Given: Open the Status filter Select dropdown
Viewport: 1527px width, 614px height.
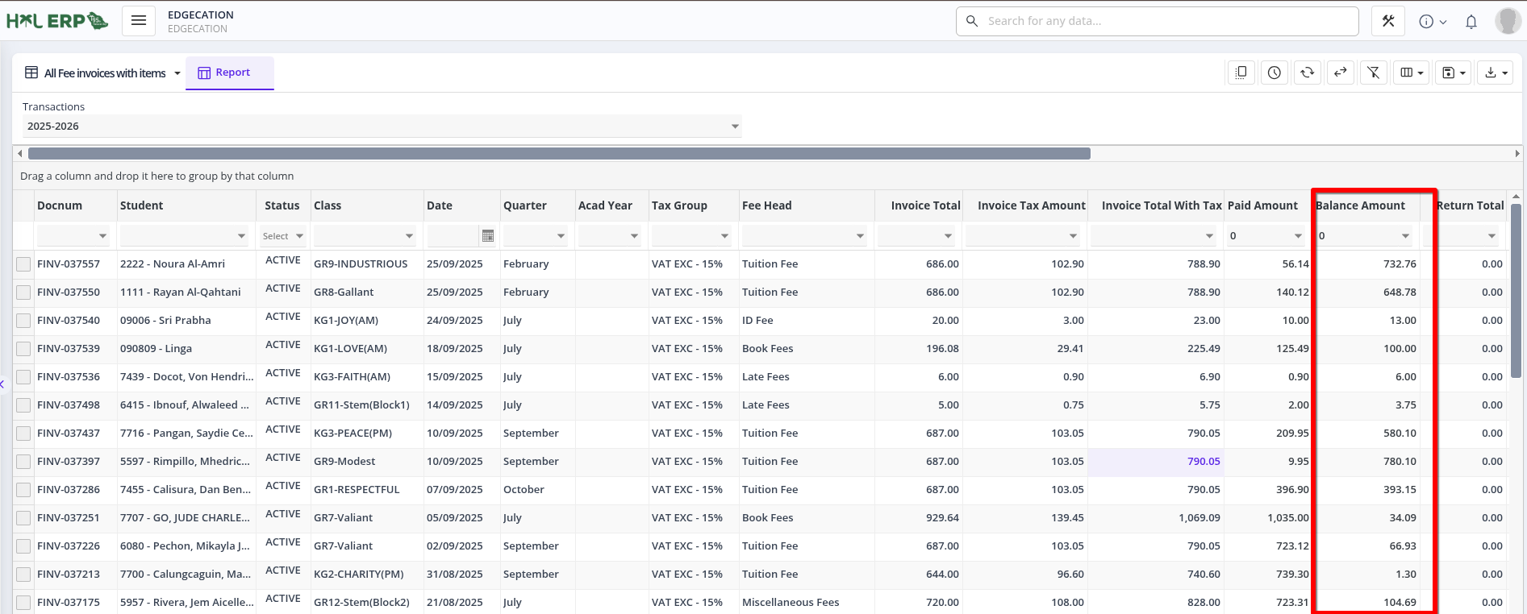Looking at the screenshot, I should click(283, 236).
